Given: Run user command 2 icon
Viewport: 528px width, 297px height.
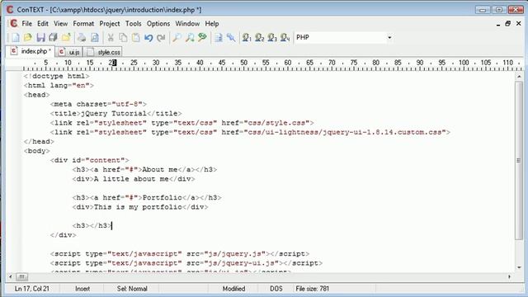Looking at the screenshot, I should tap(259, 37).
